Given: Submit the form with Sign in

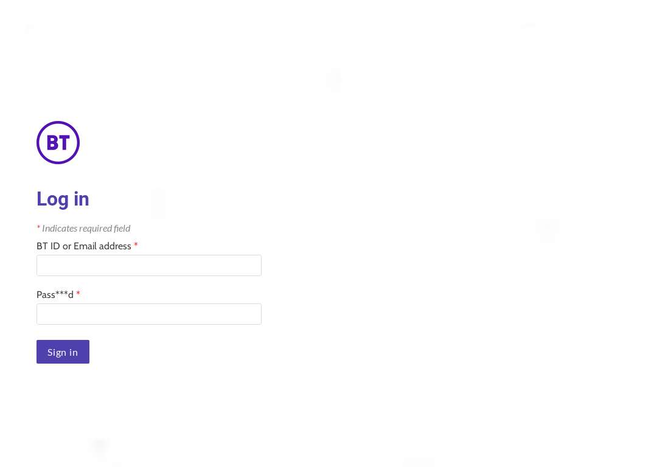Looking at the screenshot, I should click(63, 352).
